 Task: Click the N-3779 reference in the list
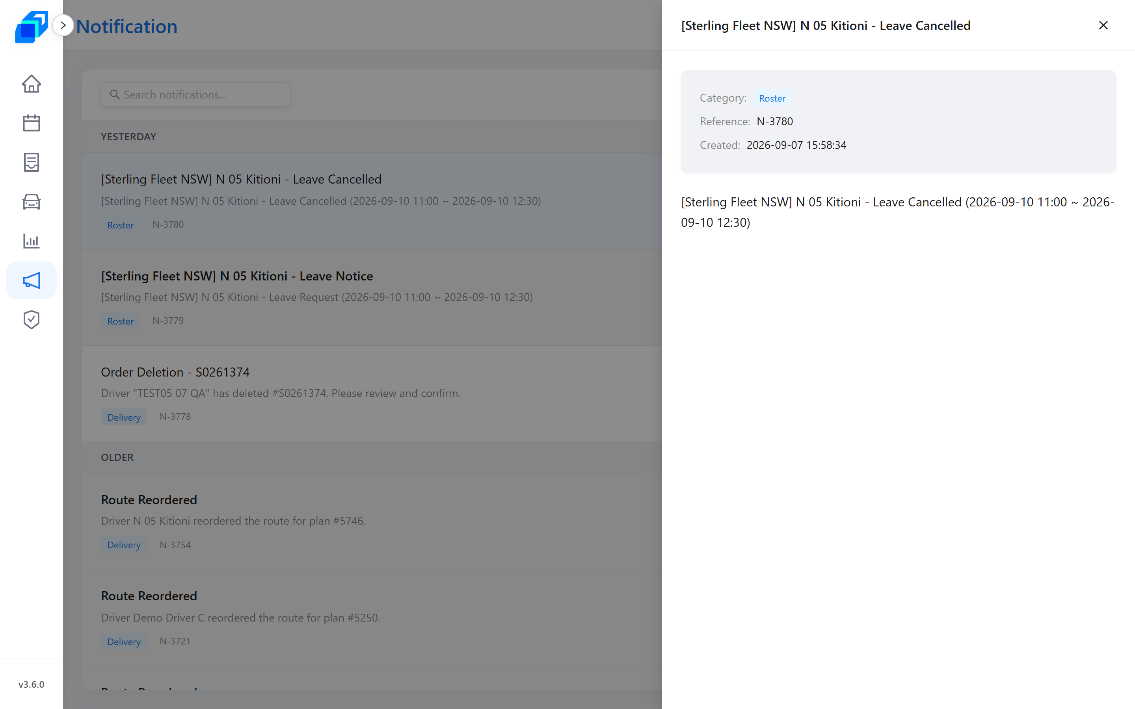[168, 321]
